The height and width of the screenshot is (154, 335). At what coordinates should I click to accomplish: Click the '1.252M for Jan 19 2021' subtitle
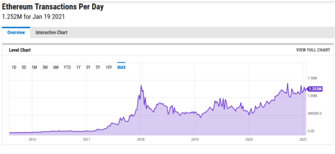33,17
